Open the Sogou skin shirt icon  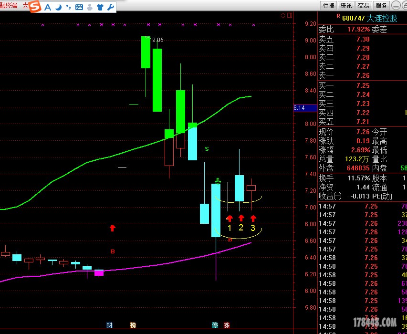100,7
